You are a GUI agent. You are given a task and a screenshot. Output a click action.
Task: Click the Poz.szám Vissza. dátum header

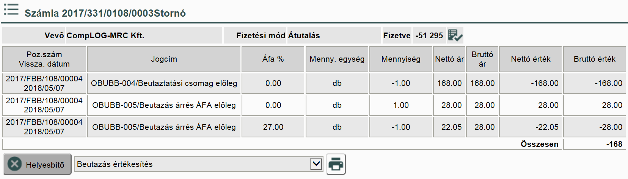pyautogui.click(x=44, y=59)
